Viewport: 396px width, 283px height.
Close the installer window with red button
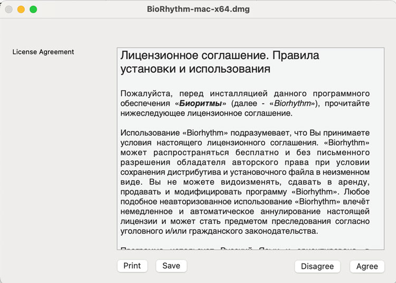click(9, 9)
